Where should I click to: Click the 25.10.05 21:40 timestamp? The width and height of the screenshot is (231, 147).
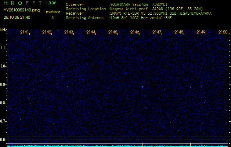17,17
